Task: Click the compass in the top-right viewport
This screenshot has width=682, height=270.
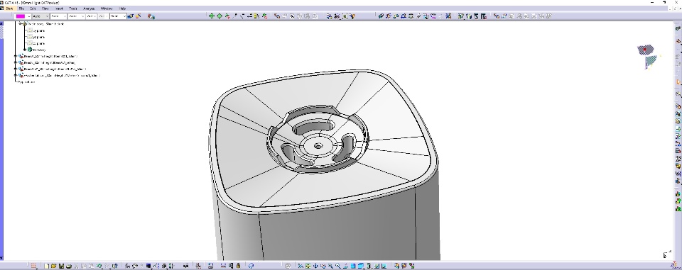Action: click(x=649, y=56)
